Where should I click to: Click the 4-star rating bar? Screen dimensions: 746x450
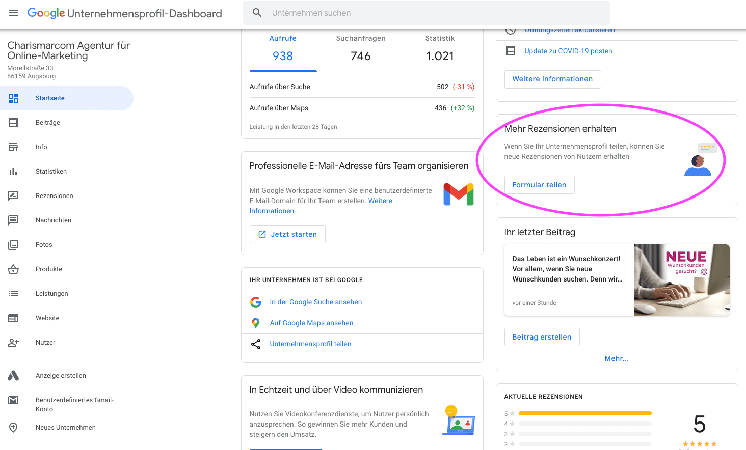pos(585,424)
